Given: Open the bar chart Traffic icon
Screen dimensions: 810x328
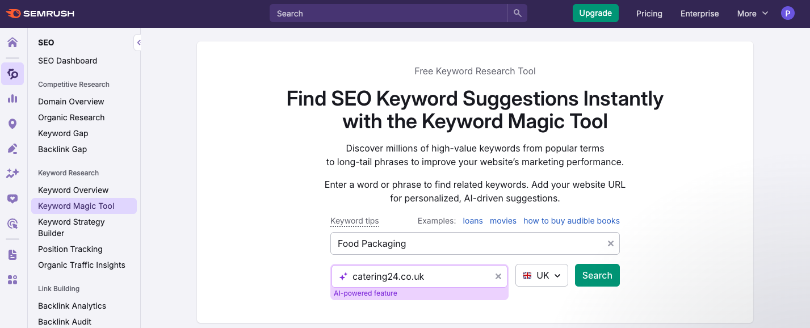Looking at the screenshot, I should pos(12,99).
